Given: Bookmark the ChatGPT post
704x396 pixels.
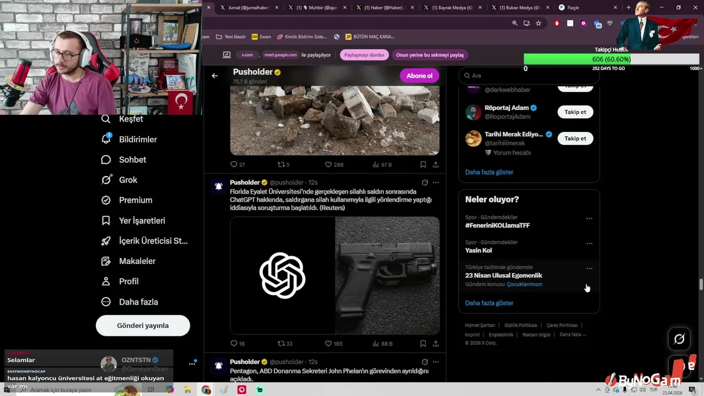Looking at the screenshot, I should pos(423,344).
